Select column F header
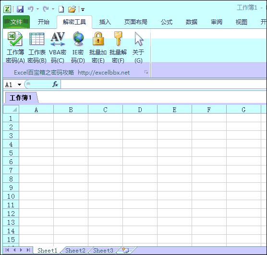The width and height of the screenshot is (267, 255). click(x=209, y=110)
